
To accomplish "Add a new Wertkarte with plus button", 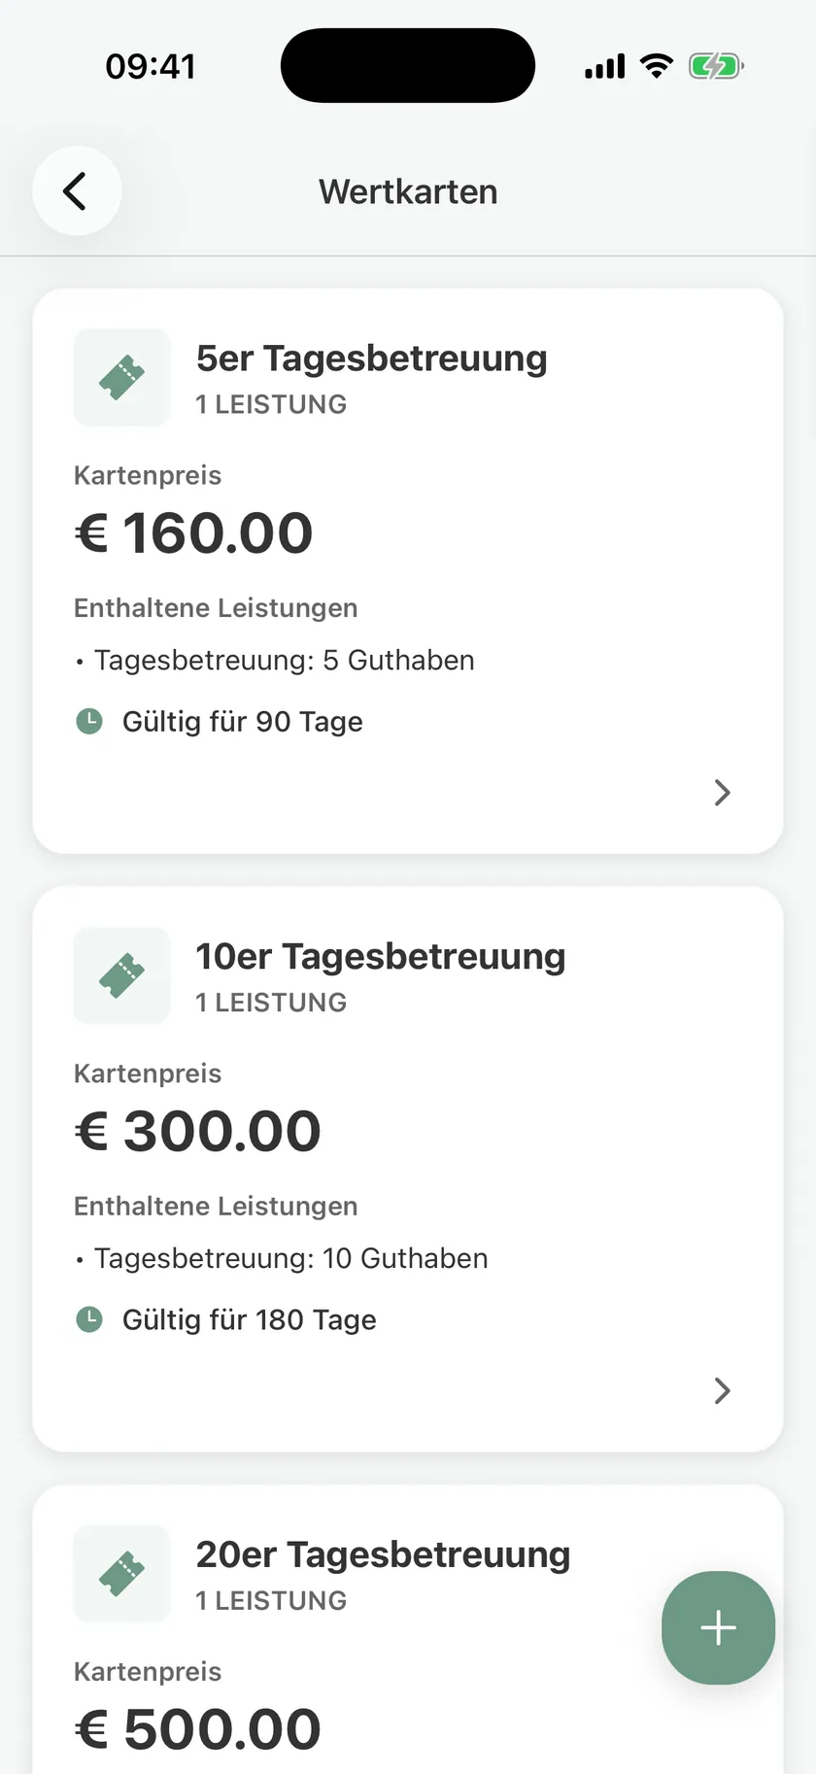I will tap(718, 1627).
